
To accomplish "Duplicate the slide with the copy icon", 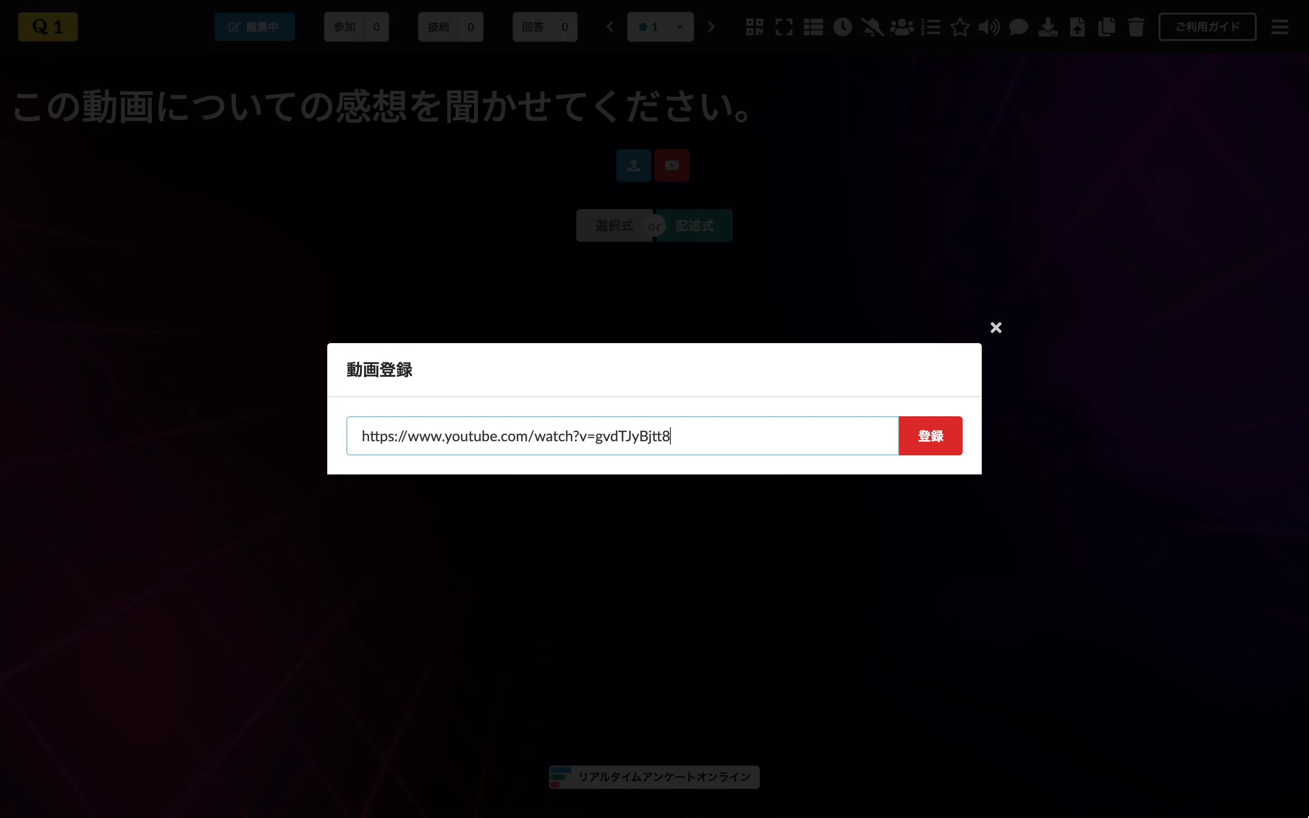I will point(1107,26).
